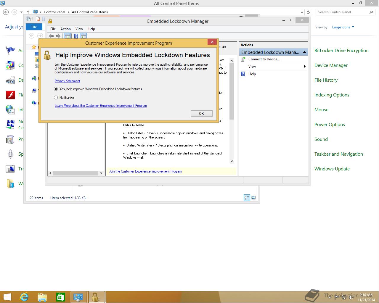The height and width of the screenshot is (303, 379).
Task: Click OK in Customer Experience dialog
Action: [x=202, y=114]
